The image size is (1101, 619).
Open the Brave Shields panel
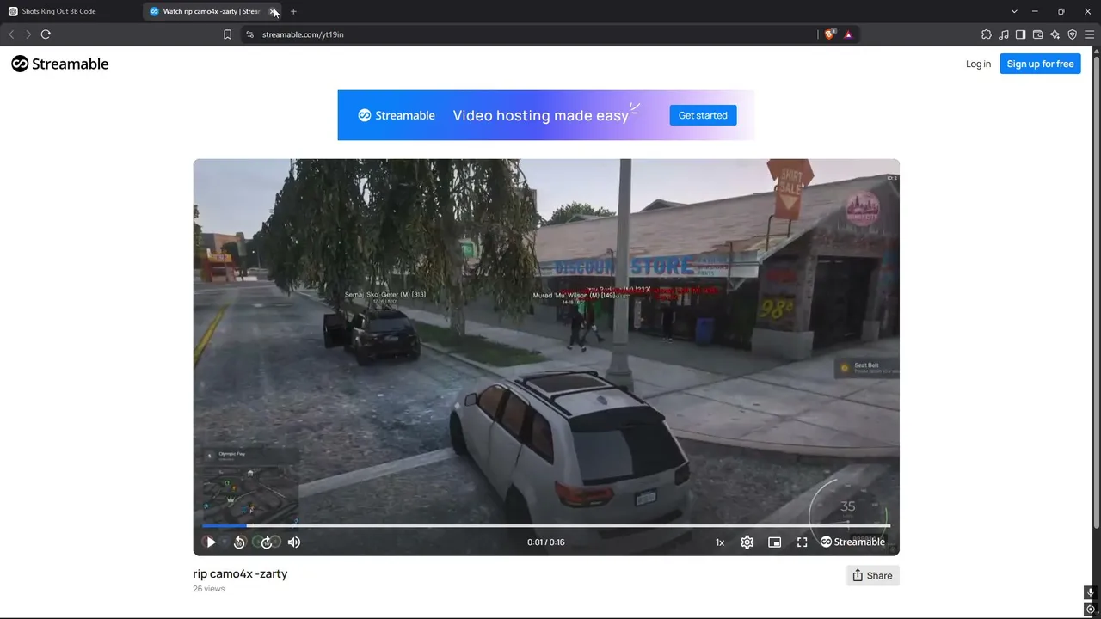tap(829, 34)
